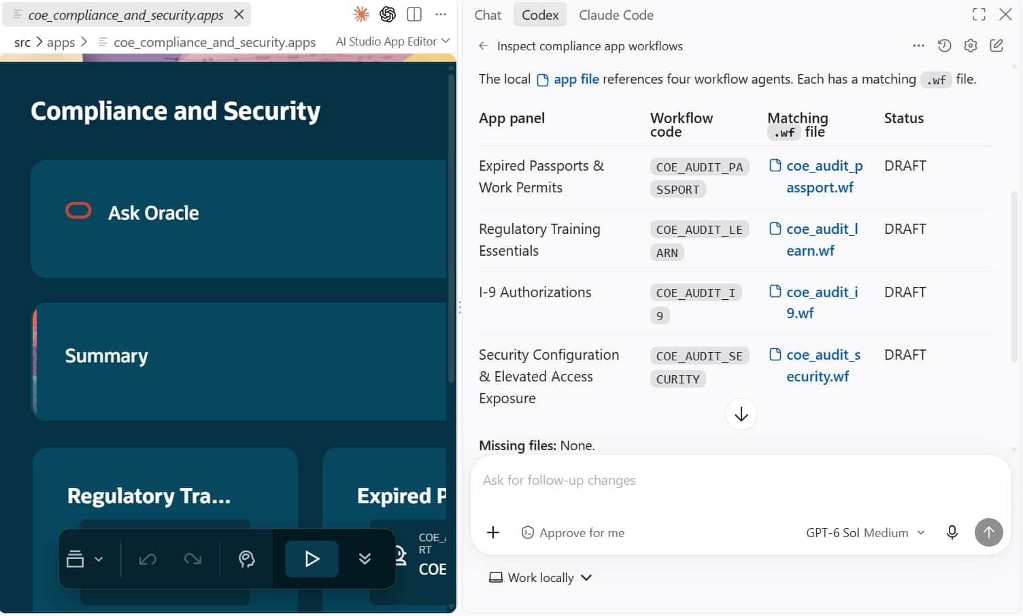The height and width of the screenshot is (616, 1023).
Task: Open the GPT-6 Sol Medium model dropdown
Action: 865,533
